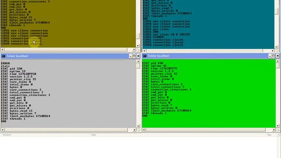Click the green Telnet localhost title bar text

tap(159, 56)
